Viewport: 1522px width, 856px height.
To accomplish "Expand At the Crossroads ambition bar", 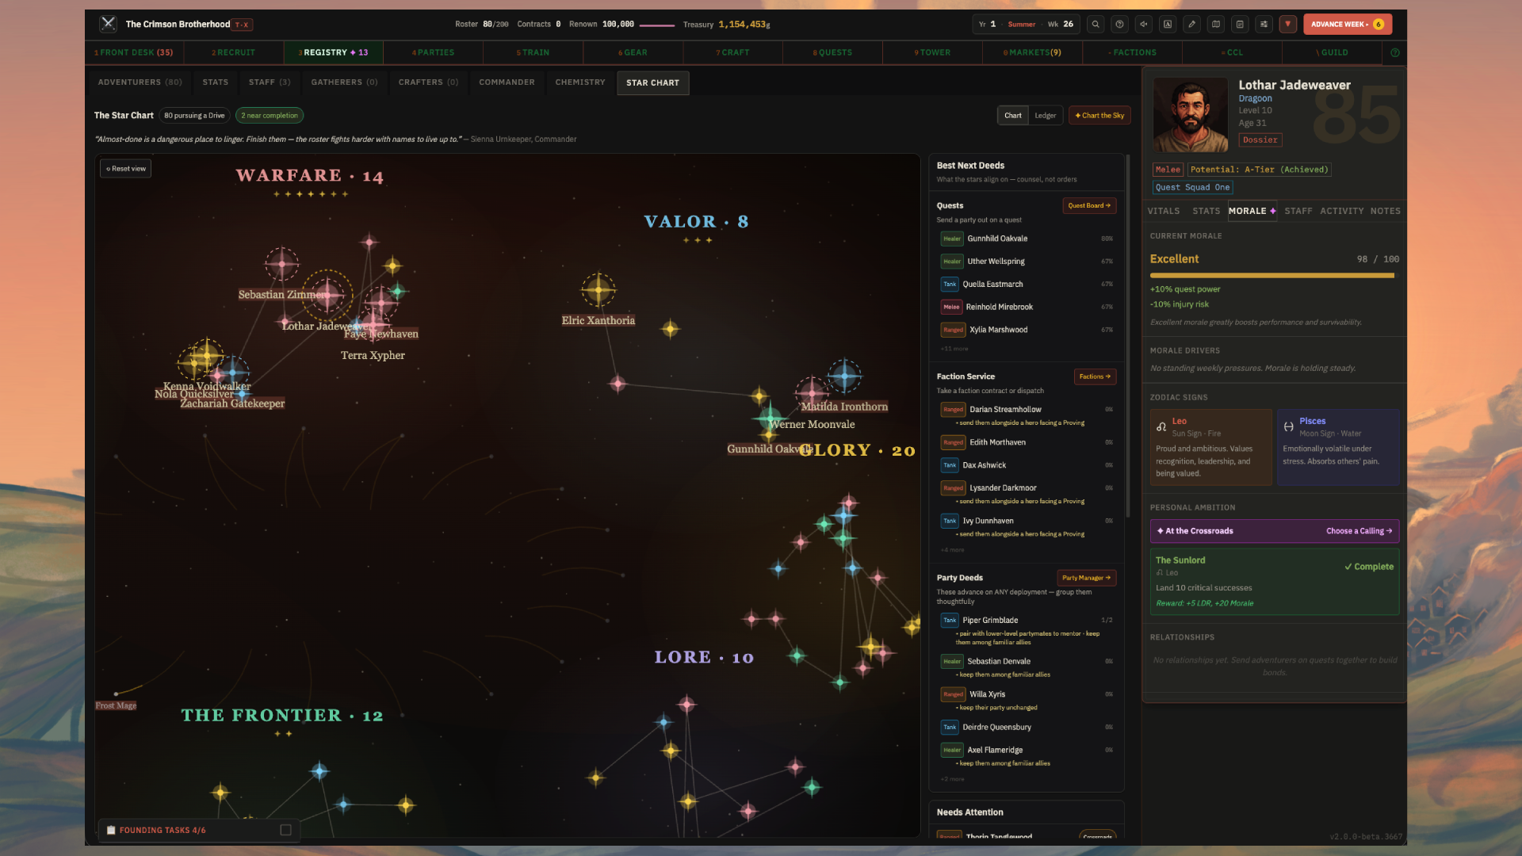I will (x=1275, y=531).
